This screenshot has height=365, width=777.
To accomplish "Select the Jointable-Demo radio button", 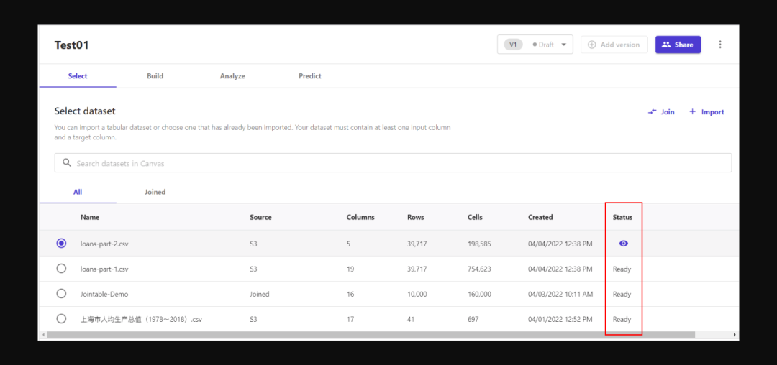I will pyautogui.click(x=61, y=294).
